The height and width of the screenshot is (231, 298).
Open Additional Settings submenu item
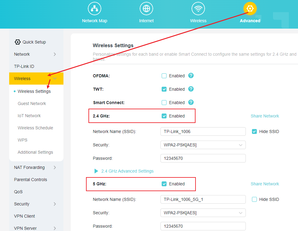(x=35, y=152)
